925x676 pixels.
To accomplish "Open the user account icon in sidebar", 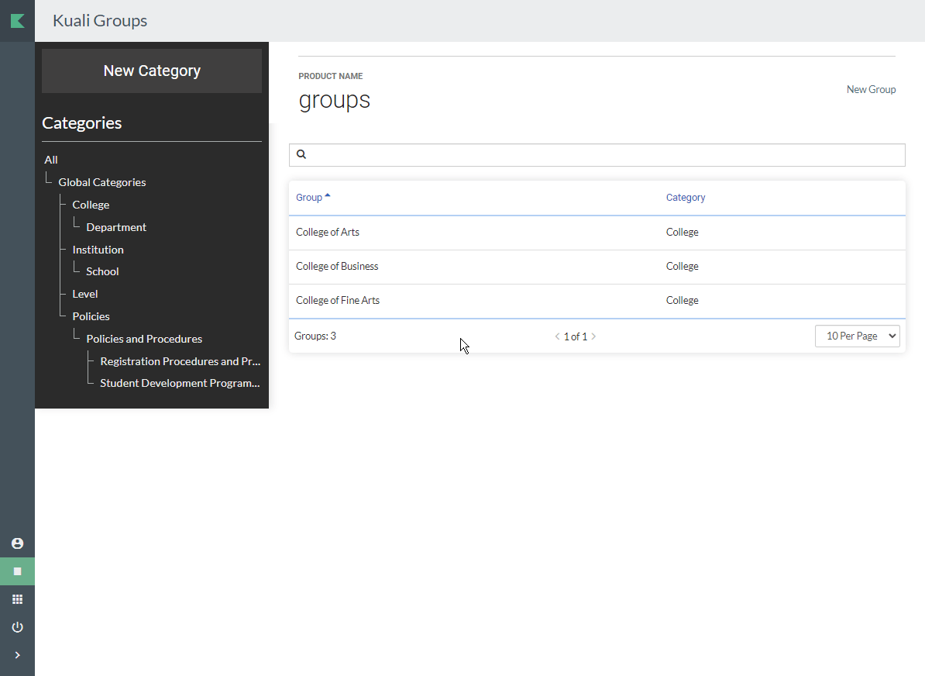I will click(x=17, y=543).
